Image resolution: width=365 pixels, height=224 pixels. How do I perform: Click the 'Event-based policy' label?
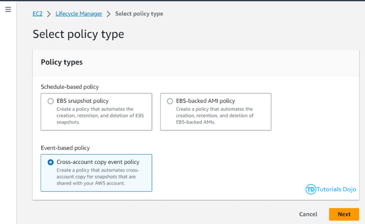click(65, 148)
